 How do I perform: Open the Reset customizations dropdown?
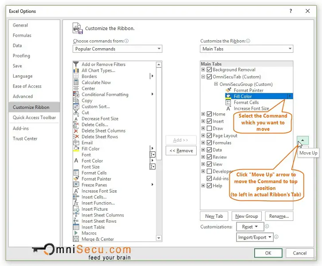pos(250,227)
